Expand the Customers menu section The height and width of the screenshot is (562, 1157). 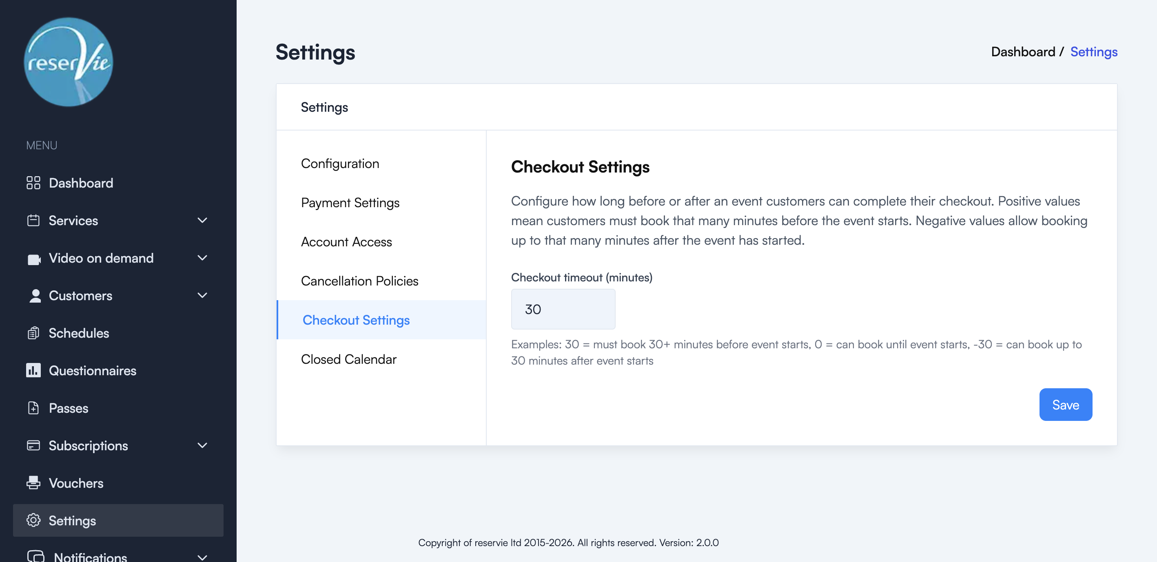202,295
